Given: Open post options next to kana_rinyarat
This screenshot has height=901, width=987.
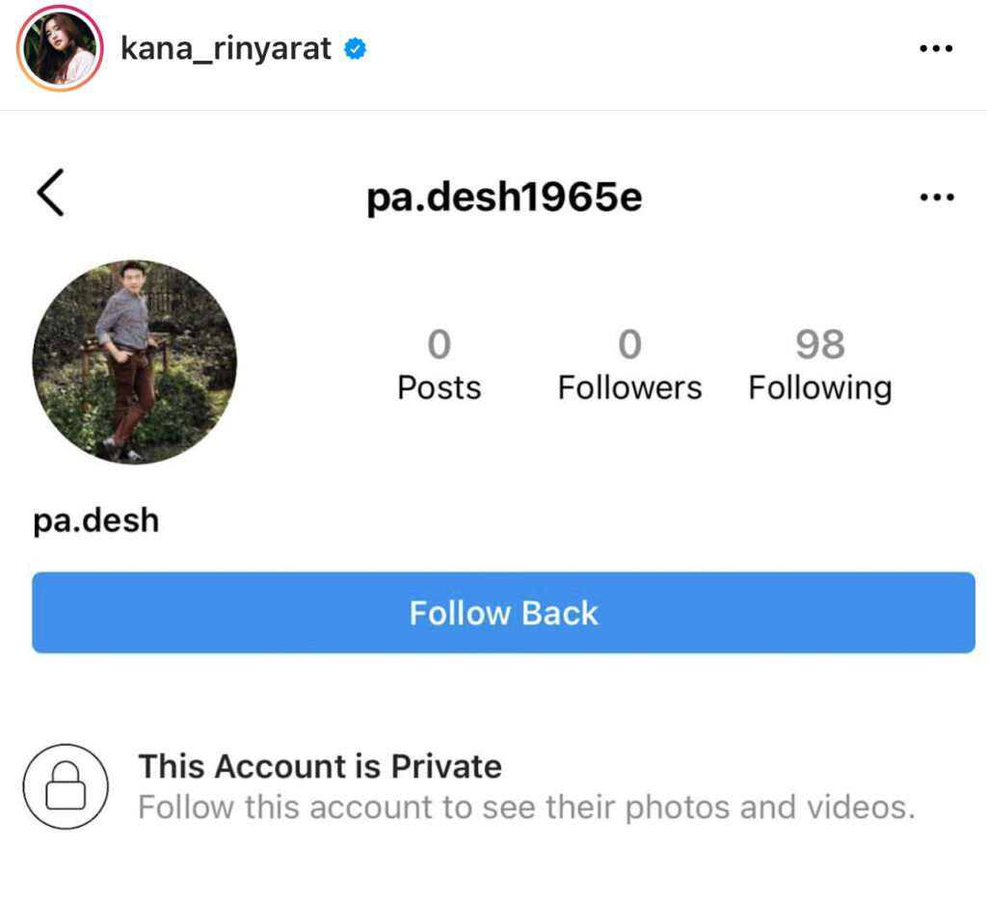Looking at the screenshot, I should (x=935, y=49).
